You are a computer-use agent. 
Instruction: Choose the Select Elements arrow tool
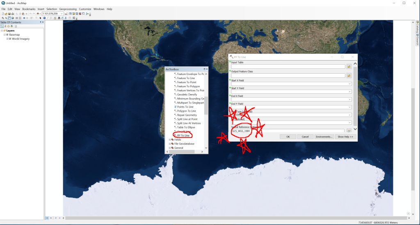(41, 18)
